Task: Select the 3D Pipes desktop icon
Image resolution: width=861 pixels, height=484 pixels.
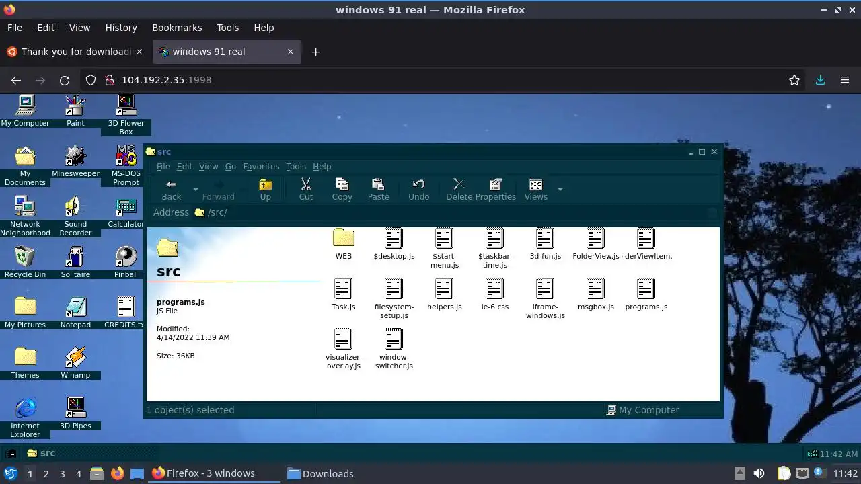Action: pos(75,413)
